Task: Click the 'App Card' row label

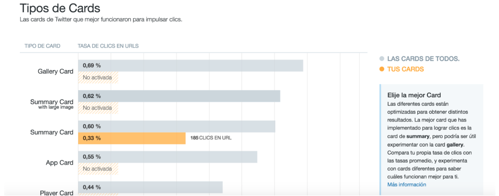Action: [60, 163]
